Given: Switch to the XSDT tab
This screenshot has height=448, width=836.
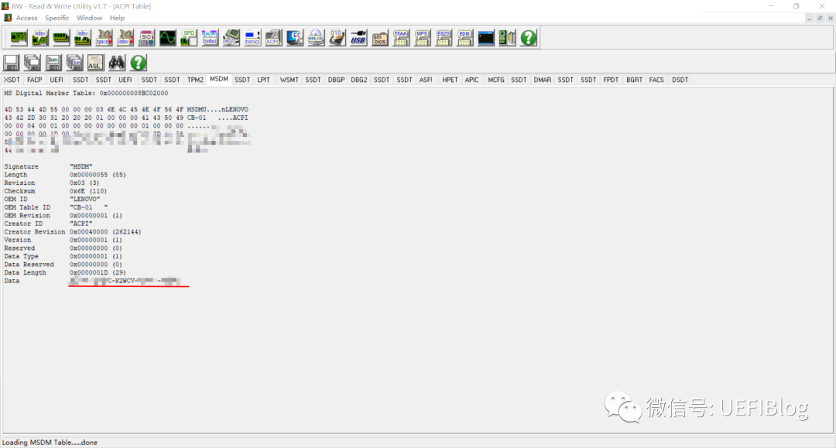Looking at the screenshot, I should pyautogui.click(x=12, y=80).
